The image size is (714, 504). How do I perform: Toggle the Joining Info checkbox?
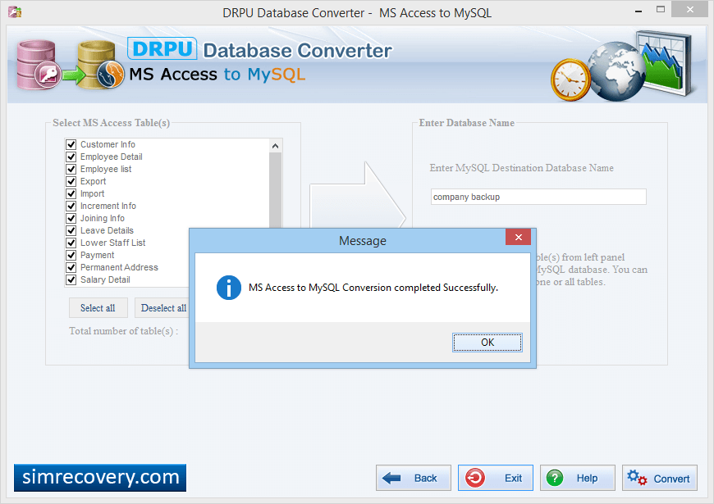click(71, 218)
